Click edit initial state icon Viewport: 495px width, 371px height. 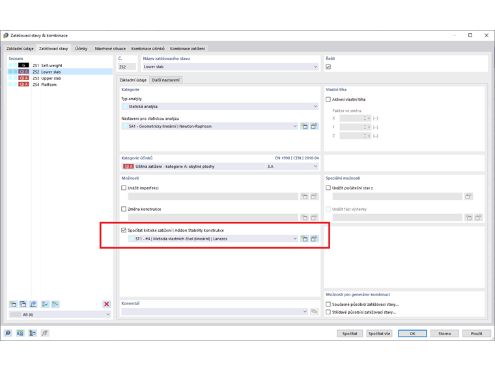tap(468, 197)
